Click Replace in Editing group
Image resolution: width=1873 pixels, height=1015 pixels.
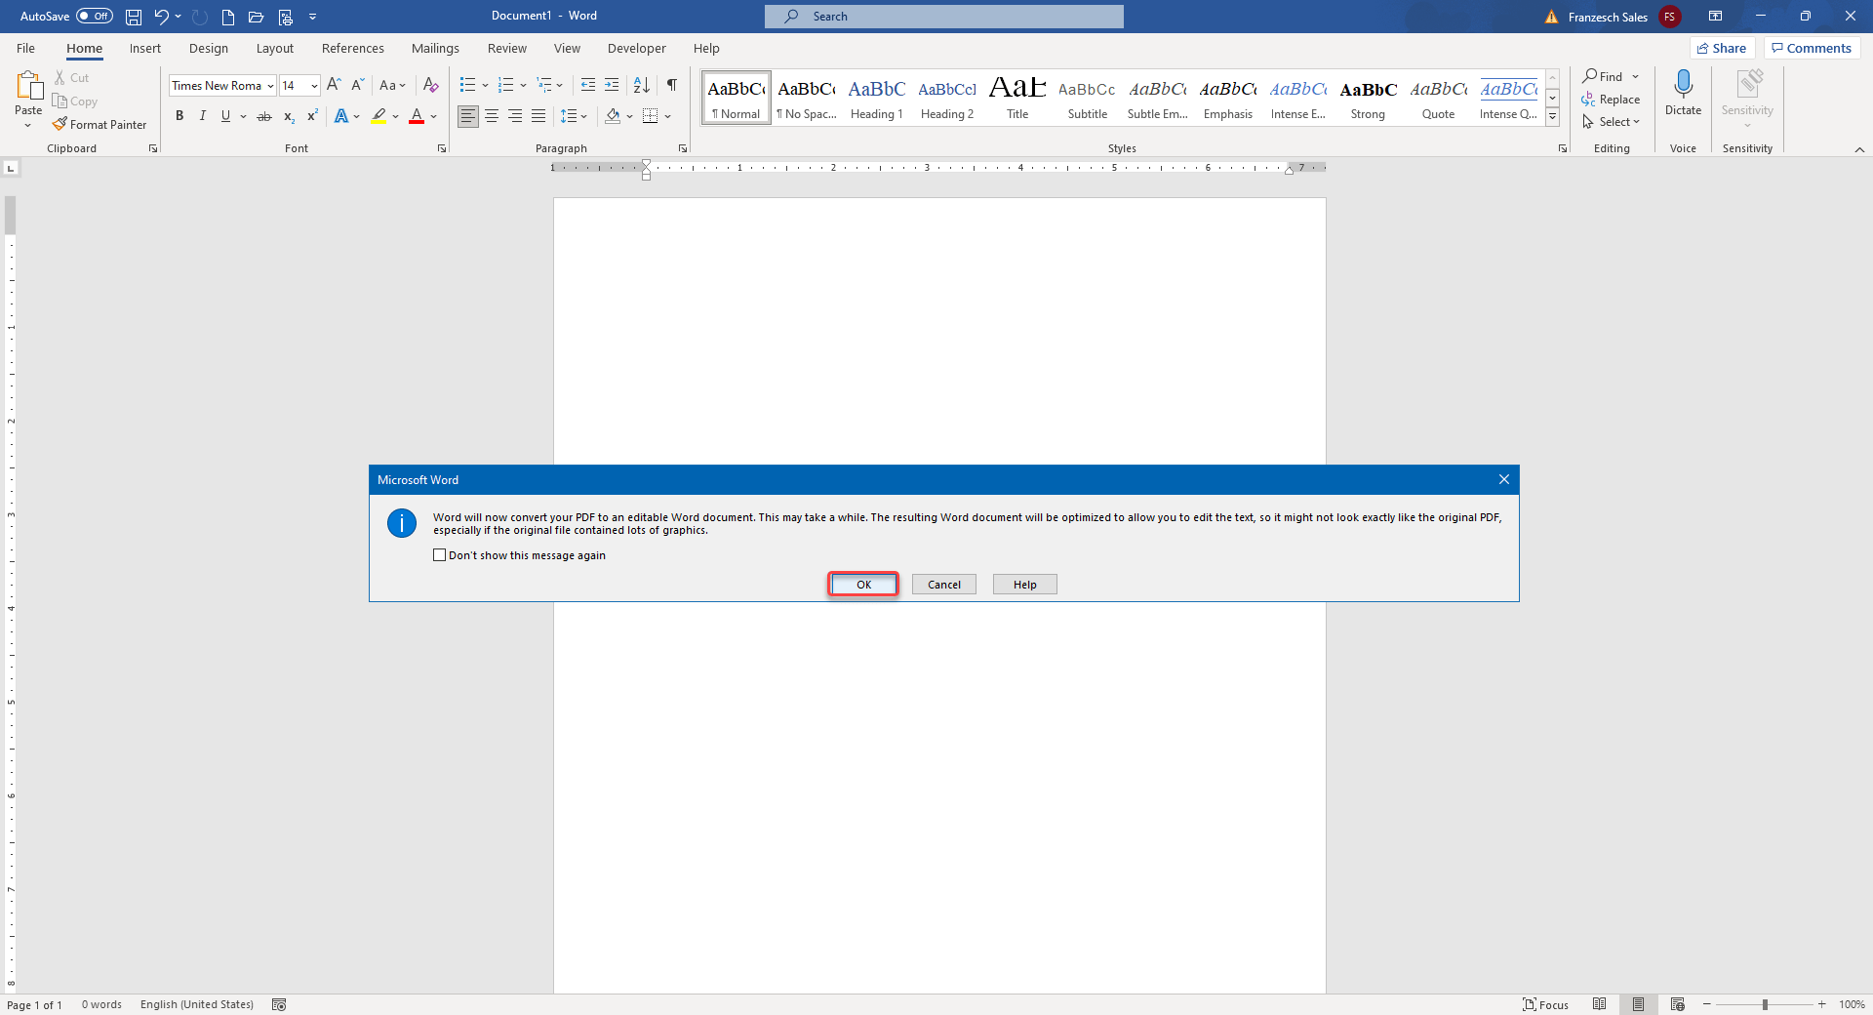coord(1611,100)
